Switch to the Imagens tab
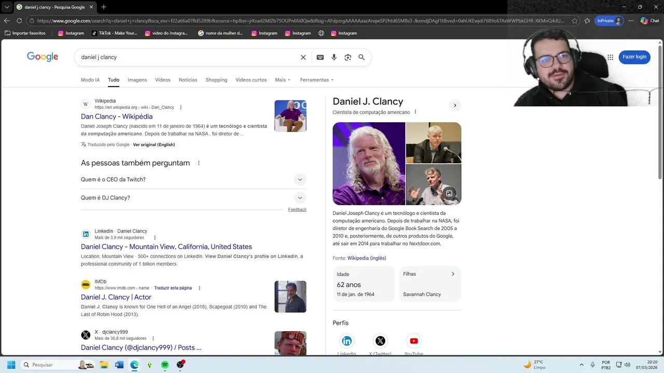664x373 pixels. point(137,80)
